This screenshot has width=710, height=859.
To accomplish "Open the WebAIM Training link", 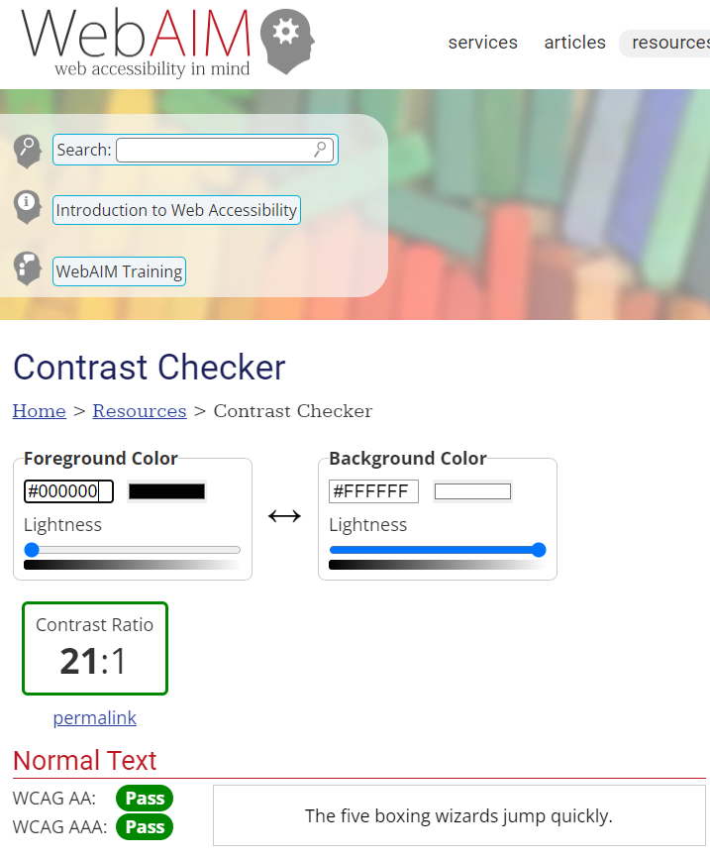I will coord(120,271).
